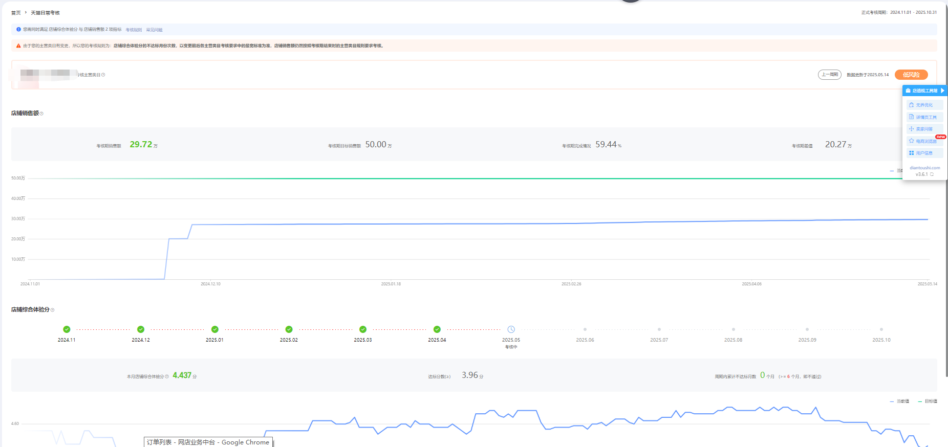This screenshot has height=447, width=948.
Task: Click the 上一周期 button
Action: click(829, 75)
